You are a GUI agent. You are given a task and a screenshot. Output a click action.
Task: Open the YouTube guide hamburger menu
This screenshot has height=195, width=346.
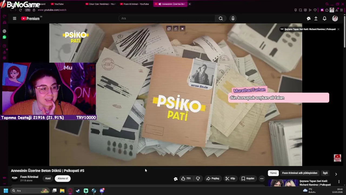click(x=15, y=18)
